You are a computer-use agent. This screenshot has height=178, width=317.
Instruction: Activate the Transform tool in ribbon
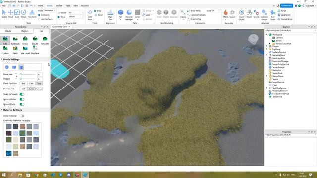click(32, 14)
